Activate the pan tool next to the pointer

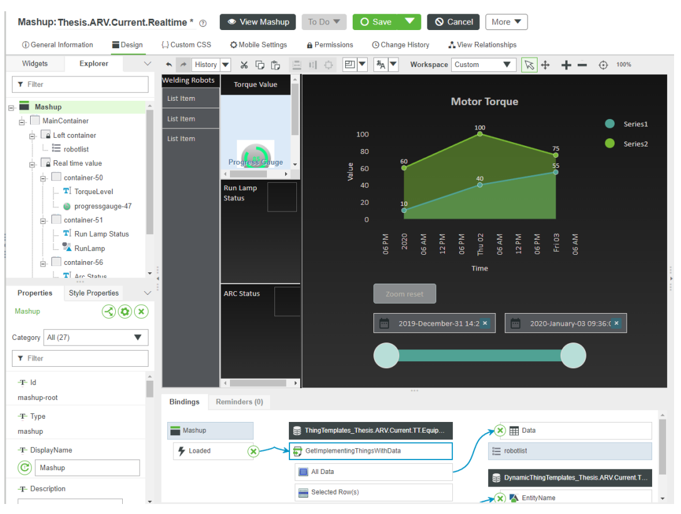tap(546, 64)
